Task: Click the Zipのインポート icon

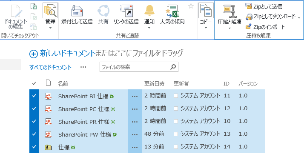Action: 249,26
